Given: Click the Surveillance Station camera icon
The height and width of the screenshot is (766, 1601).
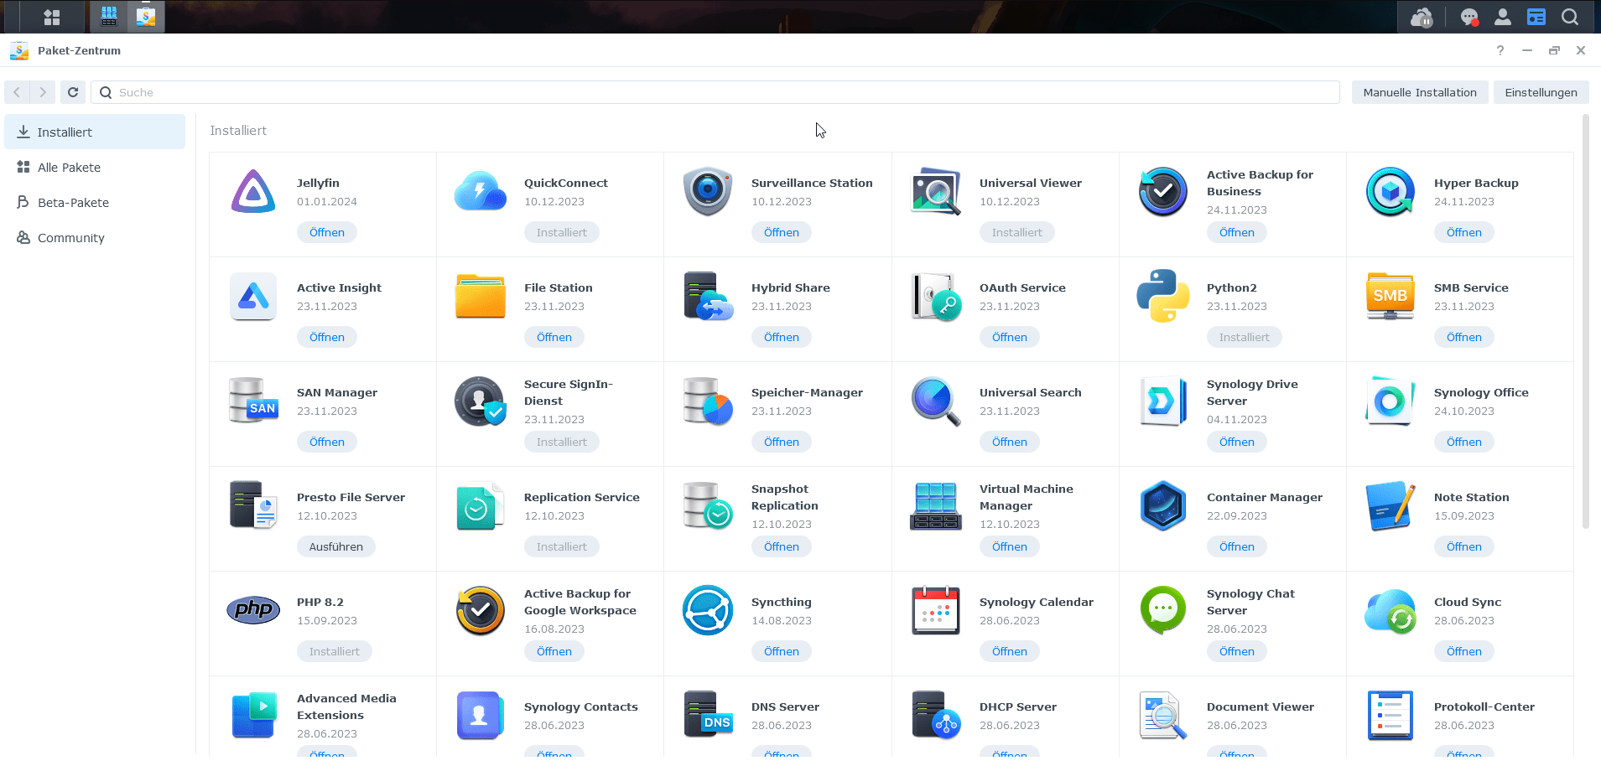Looking at the screenshot, I should point(708,191).
